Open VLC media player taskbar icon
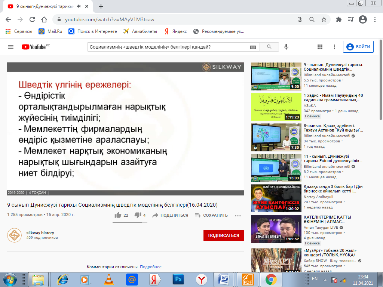 click(109, 279)
